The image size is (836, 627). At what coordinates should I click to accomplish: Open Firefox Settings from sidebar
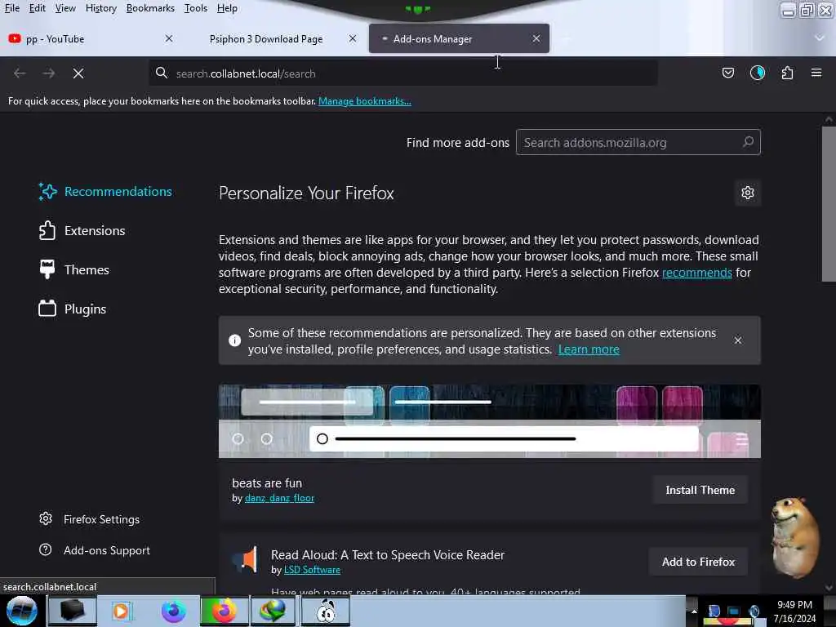90,518
